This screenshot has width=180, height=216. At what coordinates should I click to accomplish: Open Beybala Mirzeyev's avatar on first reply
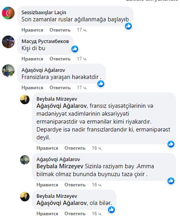click(25, 100)
